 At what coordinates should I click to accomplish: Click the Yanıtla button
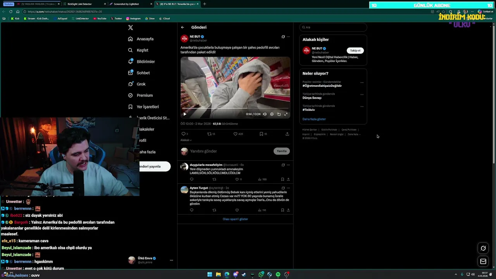(x=282, y=151)
